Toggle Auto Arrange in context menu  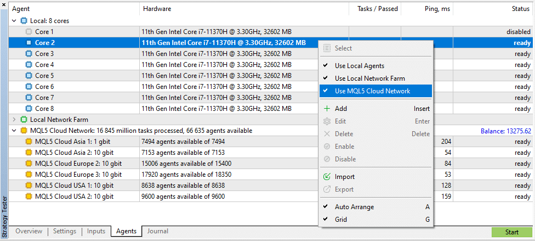pyautogui.click(x=354, y=207)
